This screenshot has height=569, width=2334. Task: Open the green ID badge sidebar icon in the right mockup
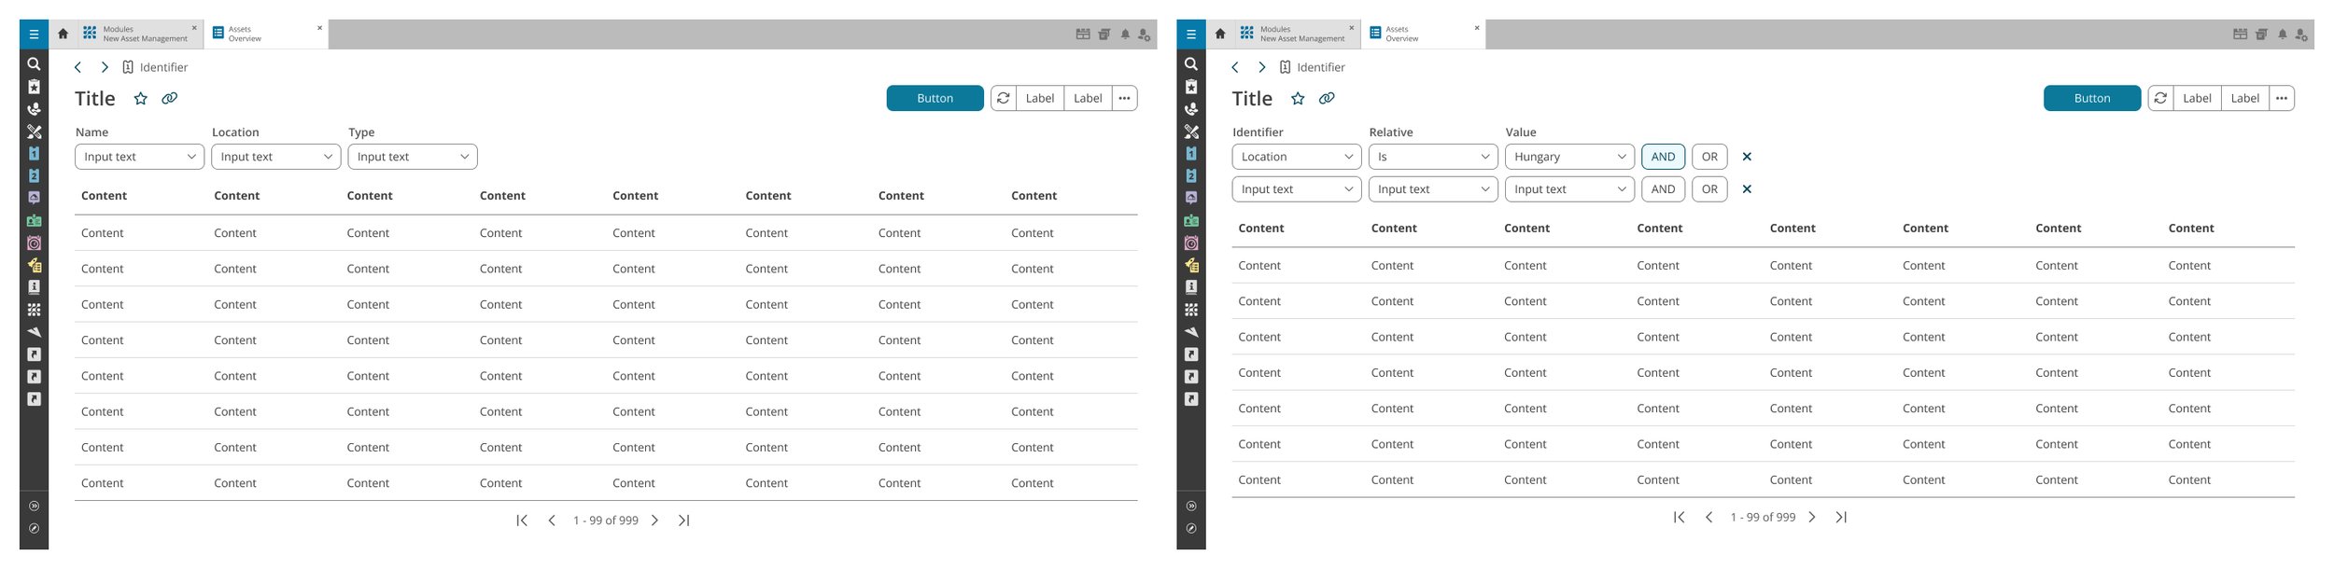pyautogui.click(x=1190, y=221)
